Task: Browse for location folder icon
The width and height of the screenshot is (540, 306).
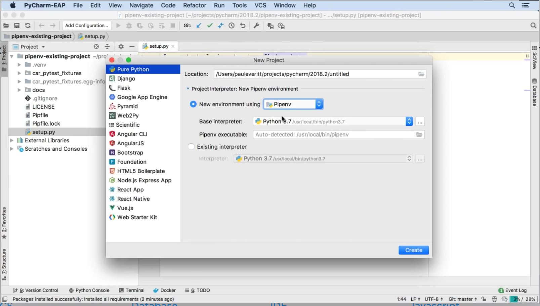Action: (x=421, y=74)
